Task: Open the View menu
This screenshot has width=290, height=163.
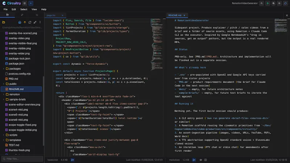Action: tap(34, 9)
